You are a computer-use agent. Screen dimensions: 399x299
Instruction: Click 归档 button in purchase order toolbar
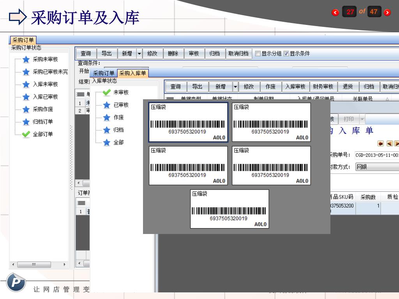(x=215, y=54)
